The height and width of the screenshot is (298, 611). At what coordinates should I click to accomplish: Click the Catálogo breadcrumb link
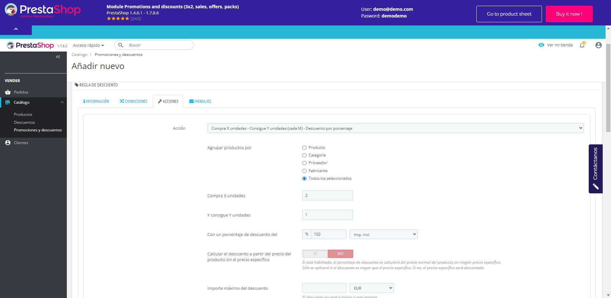tap(79, 55)
